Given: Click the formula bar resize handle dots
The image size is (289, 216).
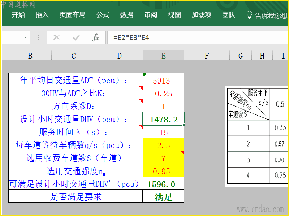Looking at the screenshot, I should click(38, 37).
